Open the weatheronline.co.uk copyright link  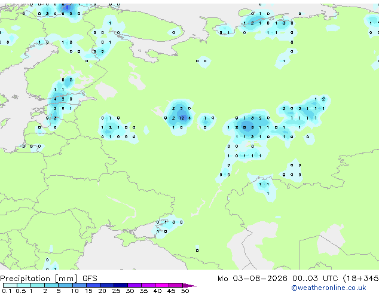pyautogui.click(x=328, y=288)
